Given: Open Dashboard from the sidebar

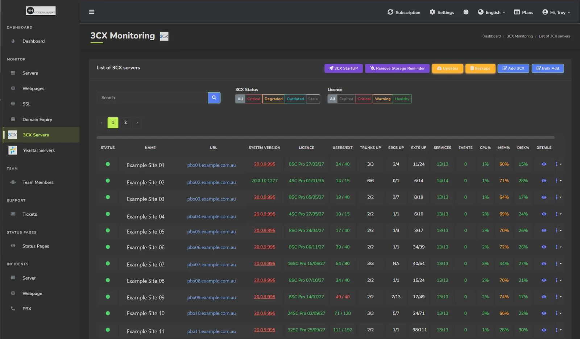Looking at the screenshot, I should tap(33, 41).
